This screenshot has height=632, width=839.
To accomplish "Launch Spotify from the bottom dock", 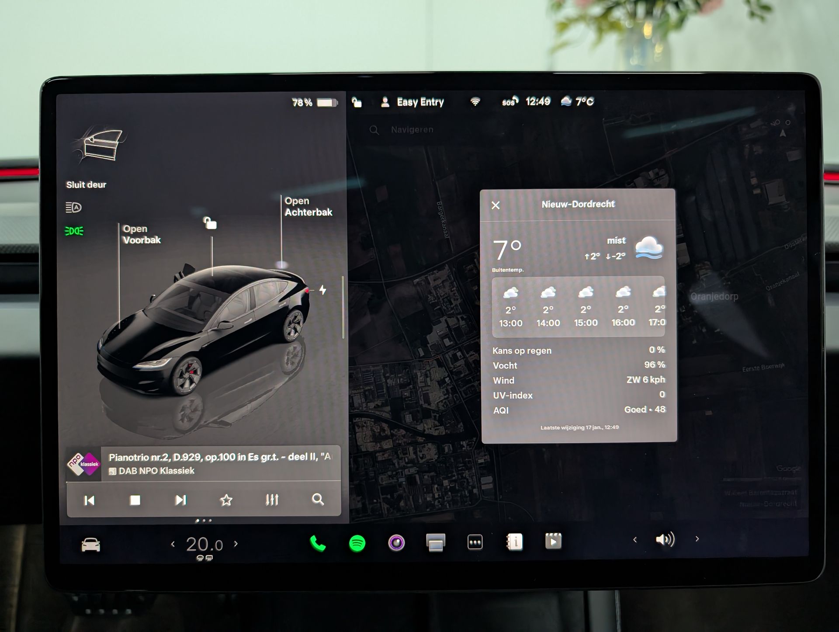I will click(357, 543).
